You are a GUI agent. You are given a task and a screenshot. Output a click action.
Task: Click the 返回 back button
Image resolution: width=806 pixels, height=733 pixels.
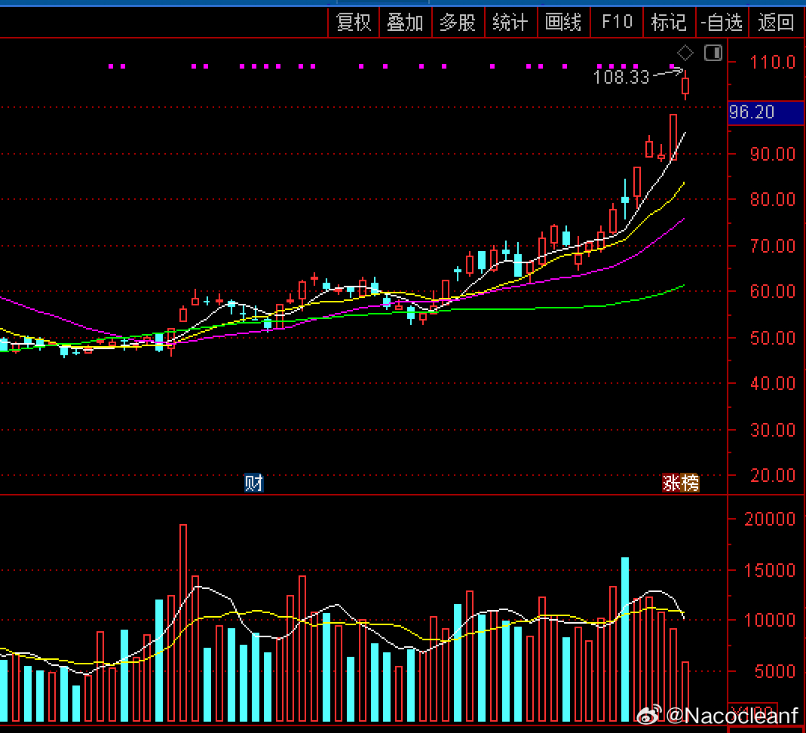tap(776, 22)
